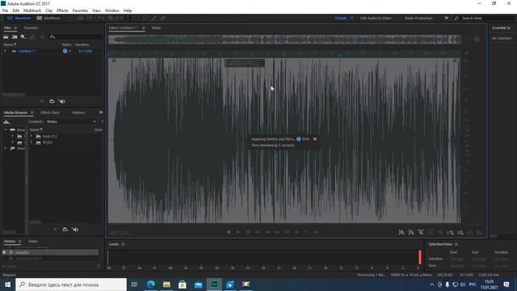The height and width of the screenshot is (291, 517).
Task: Click Import File icon in Files panel
Action: pyautogui.click(x=15, y=37)
